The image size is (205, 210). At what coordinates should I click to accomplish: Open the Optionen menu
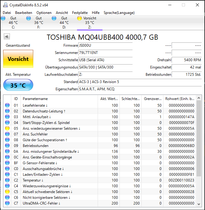(x=44, y=13)
